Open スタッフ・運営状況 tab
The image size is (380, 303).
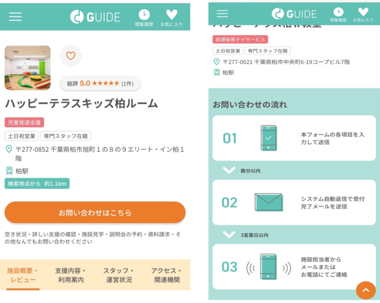[x=119, y=275]
